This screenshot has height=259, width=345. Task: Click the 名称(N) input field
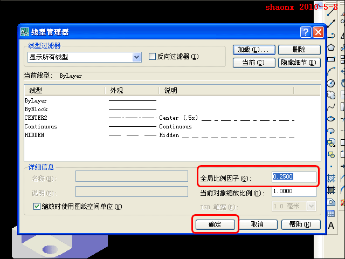click(x=132, y=176)
